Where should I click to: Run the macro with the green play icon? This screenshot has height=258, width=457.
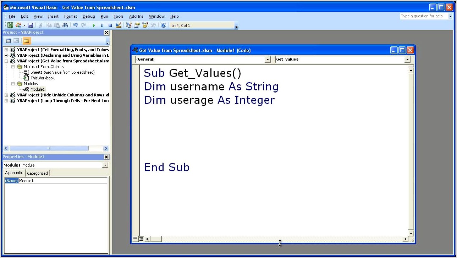click(94, 25)
